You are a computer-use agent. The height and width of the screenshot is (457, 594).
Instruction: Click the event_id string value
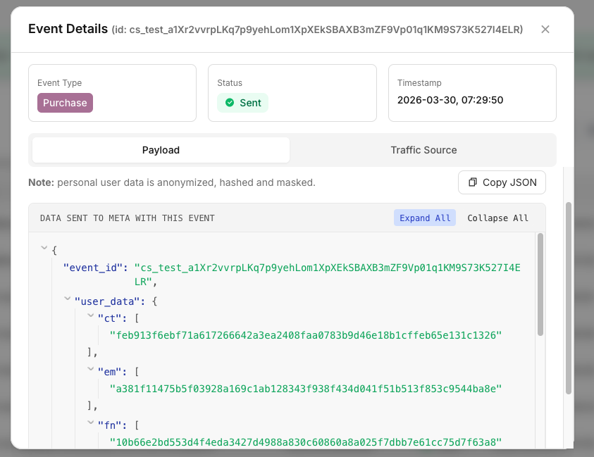(x=326, y=274)
